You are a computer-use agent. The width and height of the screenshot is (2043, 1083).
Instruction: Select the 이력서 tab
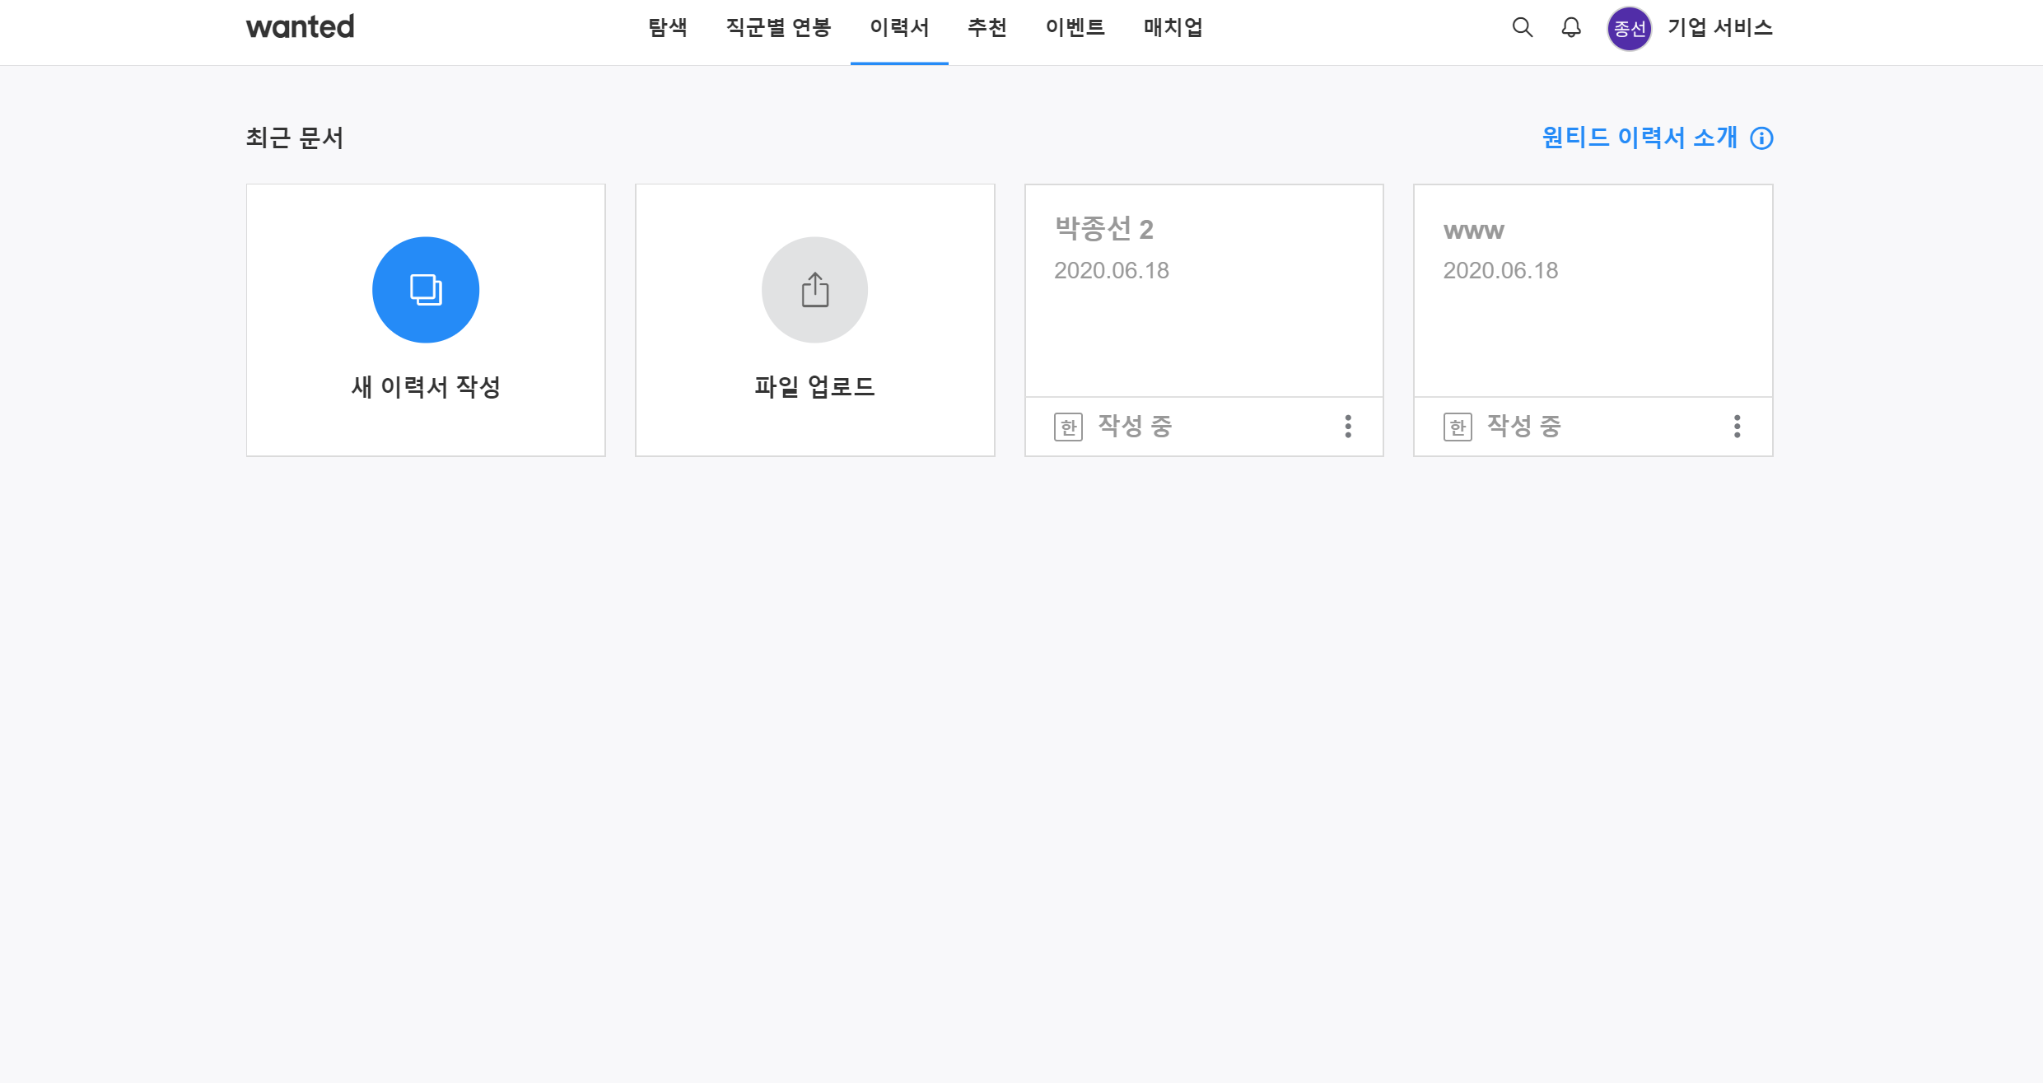[899, 27]
